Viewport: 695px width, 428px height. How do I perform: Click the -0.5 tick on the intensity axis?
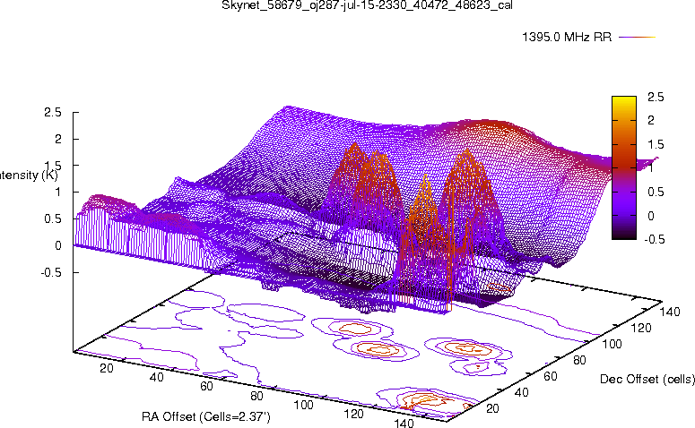[51, 272]
